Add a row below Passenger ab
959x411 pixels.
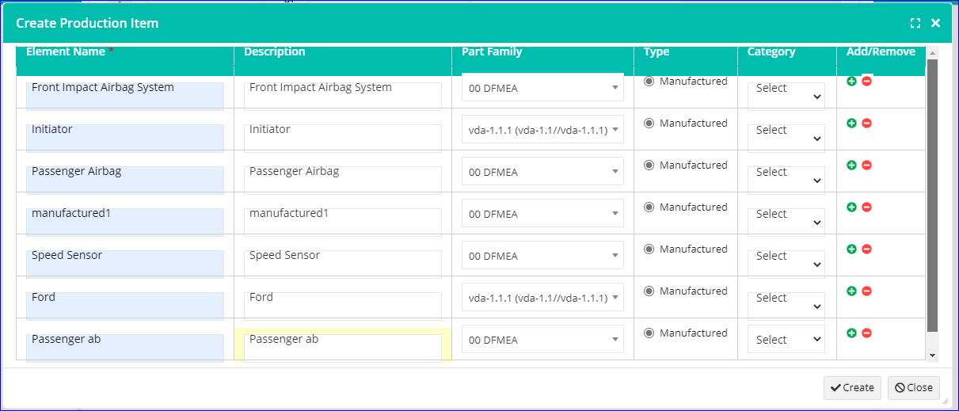852,333
